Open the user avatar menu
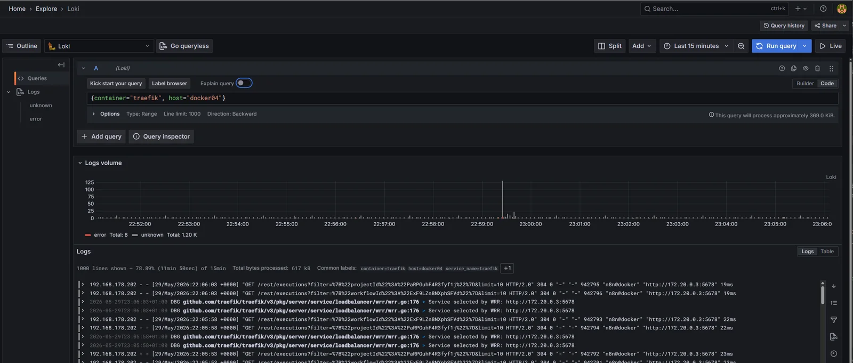853x363 pixels. [842, 9]
